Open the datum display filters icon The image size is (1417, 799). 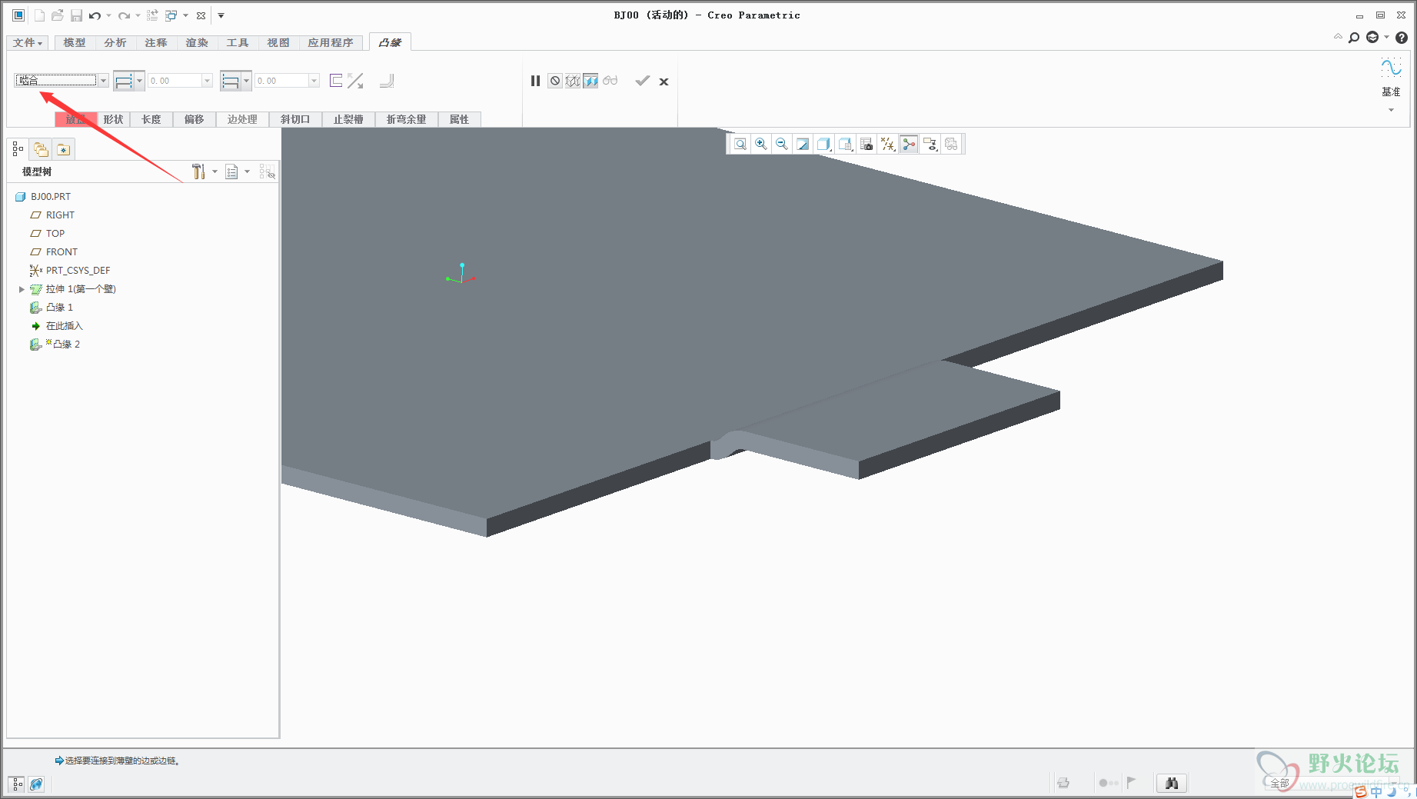[x=888, y=144]
